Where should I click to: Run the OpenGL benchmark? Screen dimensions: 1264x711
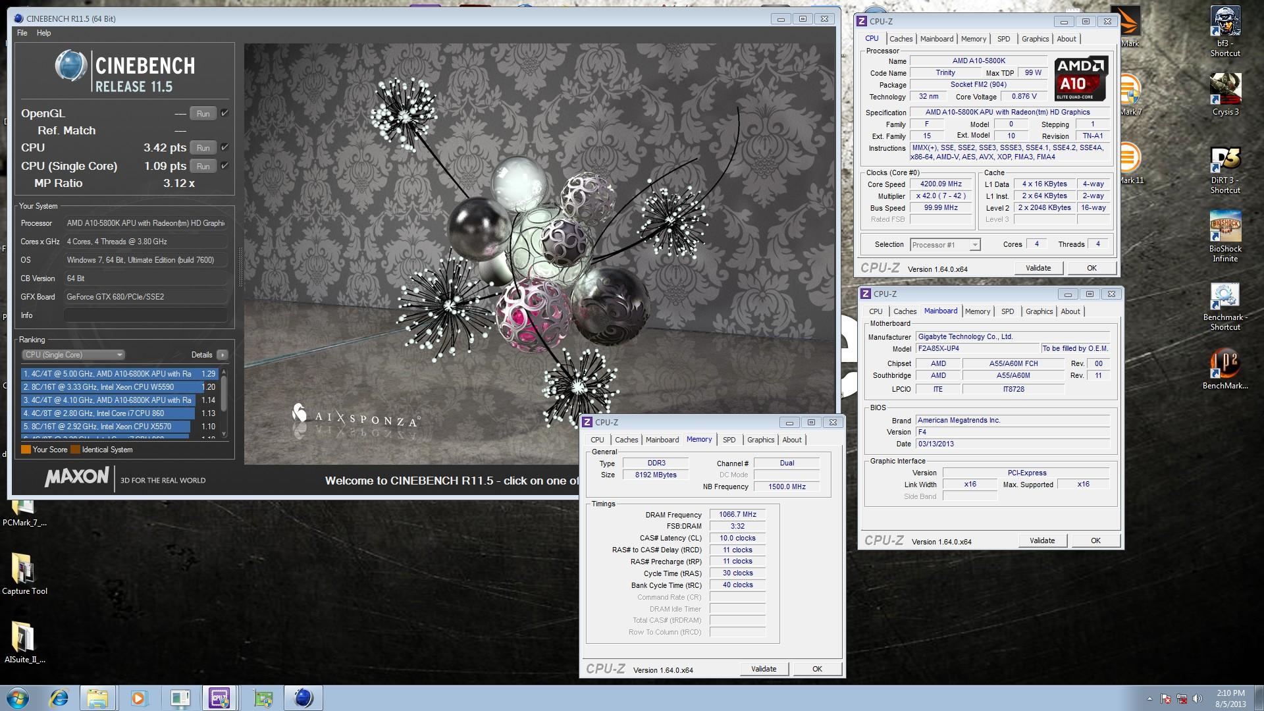pos(203,113)
